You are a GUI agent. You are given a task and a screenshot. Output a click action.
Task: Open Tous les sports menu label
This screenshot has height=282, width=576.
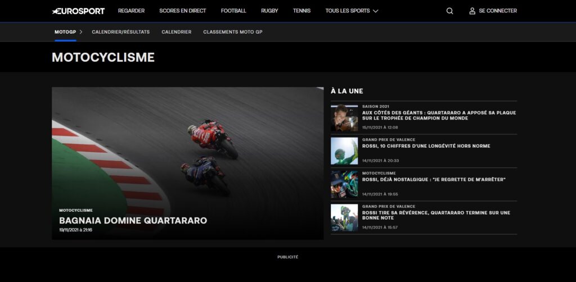[348, 11]
